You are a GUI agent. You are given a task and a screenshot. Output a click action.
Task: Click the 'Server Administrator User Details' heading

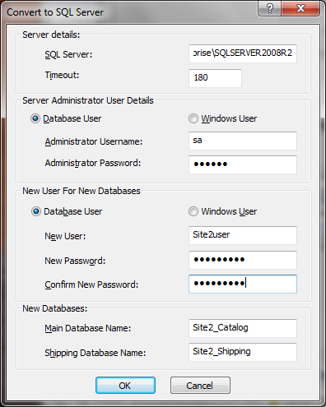(x=88, y=100)
